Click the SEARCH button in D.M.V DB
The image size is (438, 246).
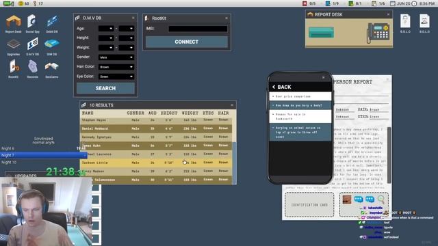click(x=105, y=88)
